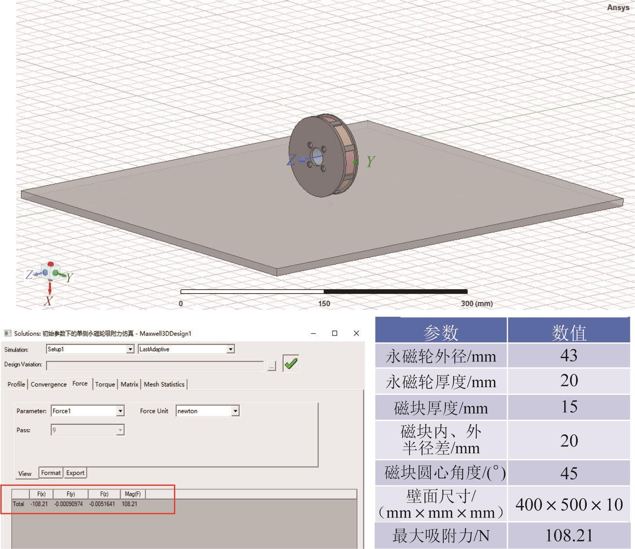This screenshot has width=635, height=549.
Task: Minimize the Solutions window
Action: [x=313, y=333]
